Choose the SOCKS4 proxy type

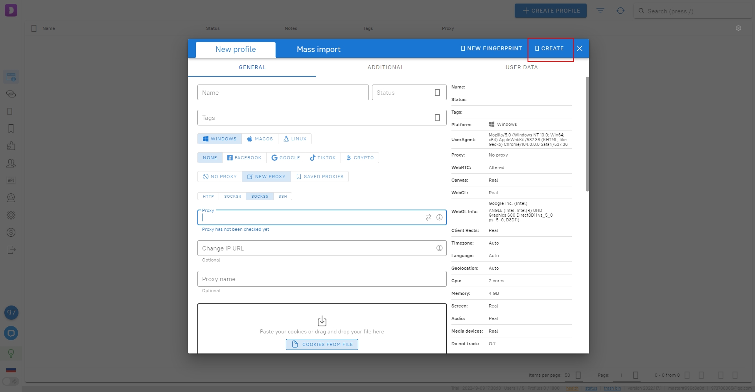click(232, 196)
